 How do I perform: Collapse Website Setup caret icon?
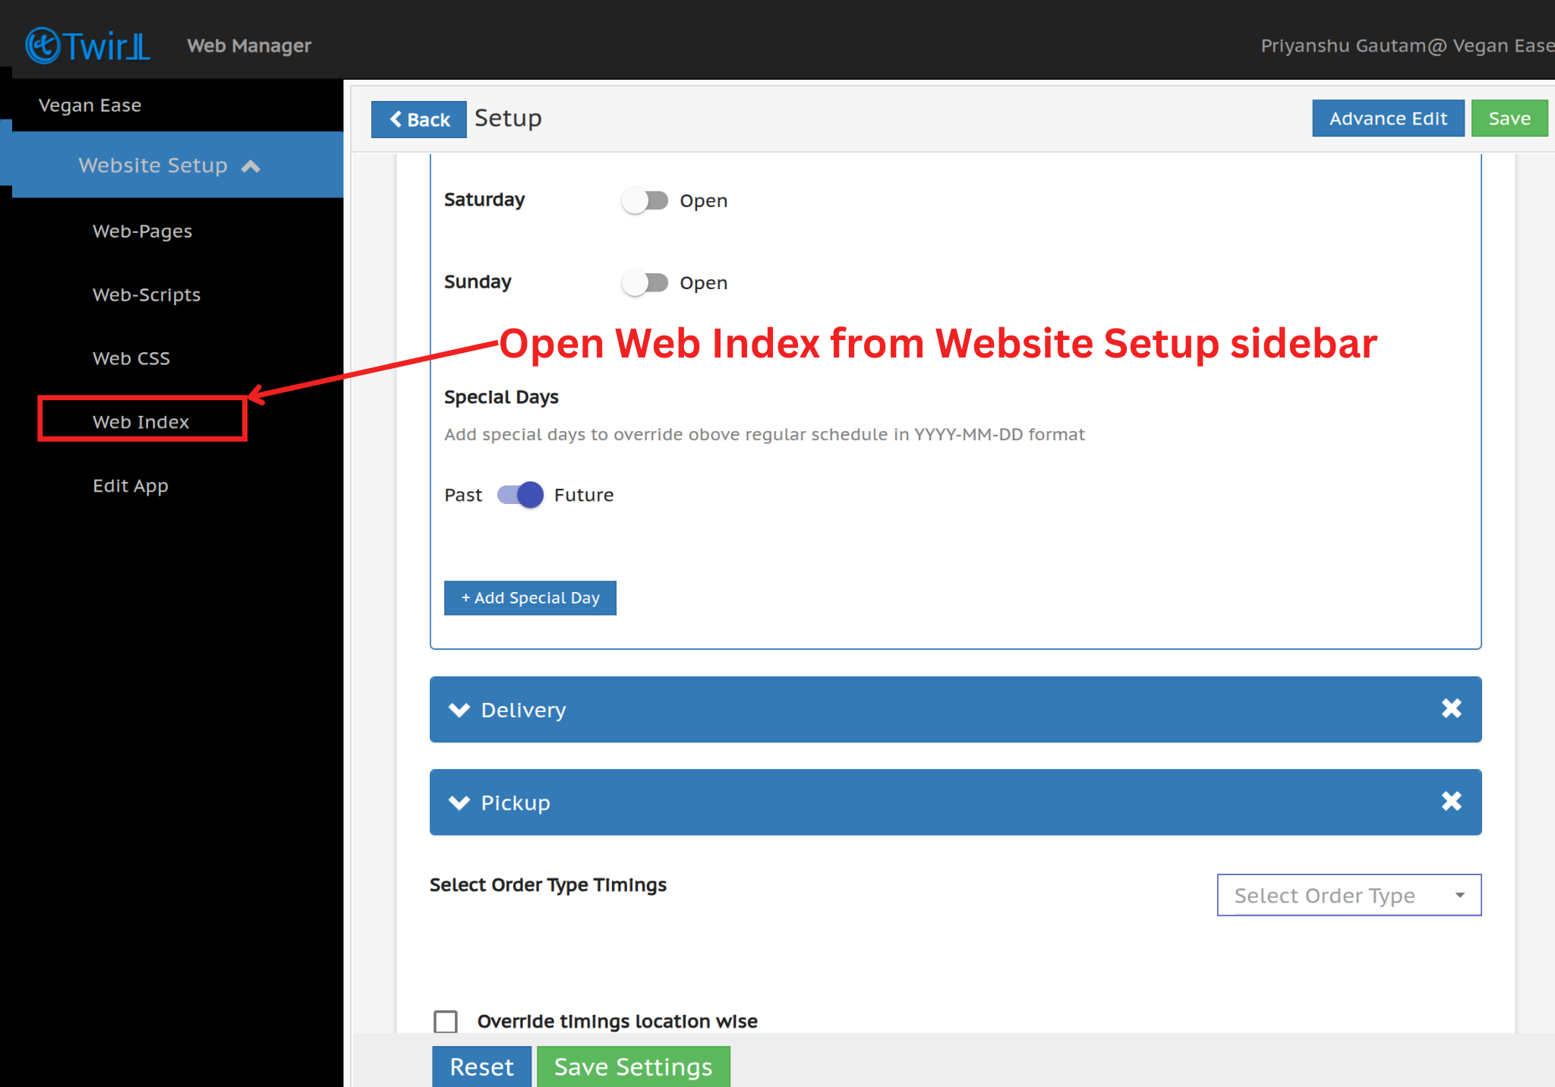251,166
